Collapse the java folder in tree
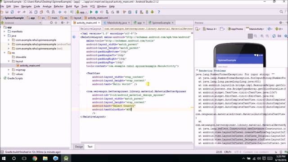Image resolution: width=288 pixels, height=162 pixels. 4,36
